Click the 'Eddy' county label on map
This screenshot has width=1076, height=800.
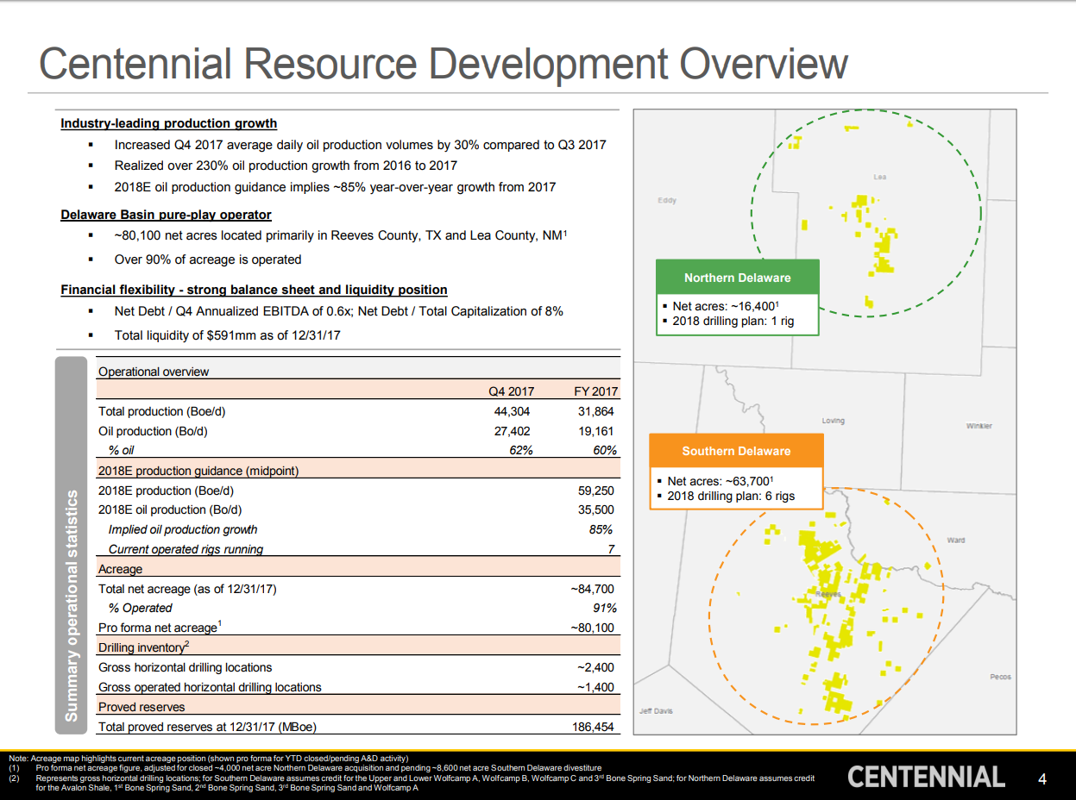(667, 200)
